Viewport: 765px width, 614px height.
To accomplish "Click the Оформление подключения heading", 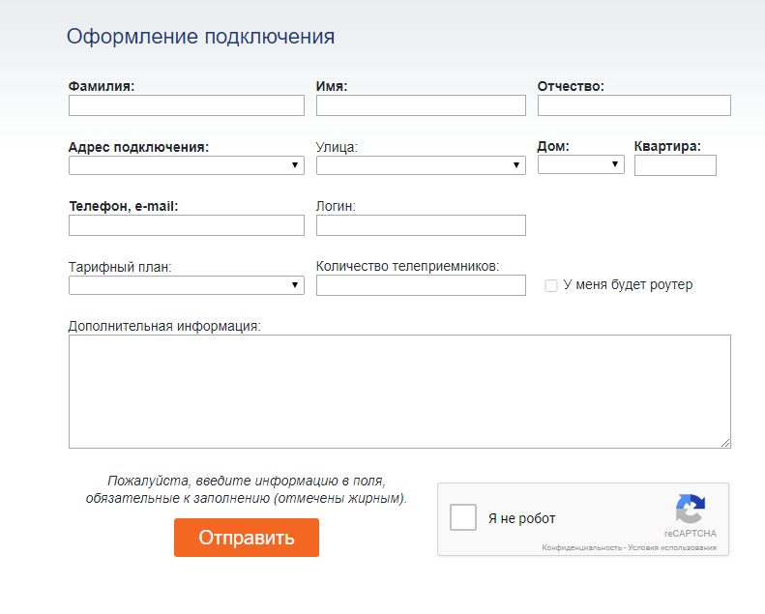I will 200,37.
